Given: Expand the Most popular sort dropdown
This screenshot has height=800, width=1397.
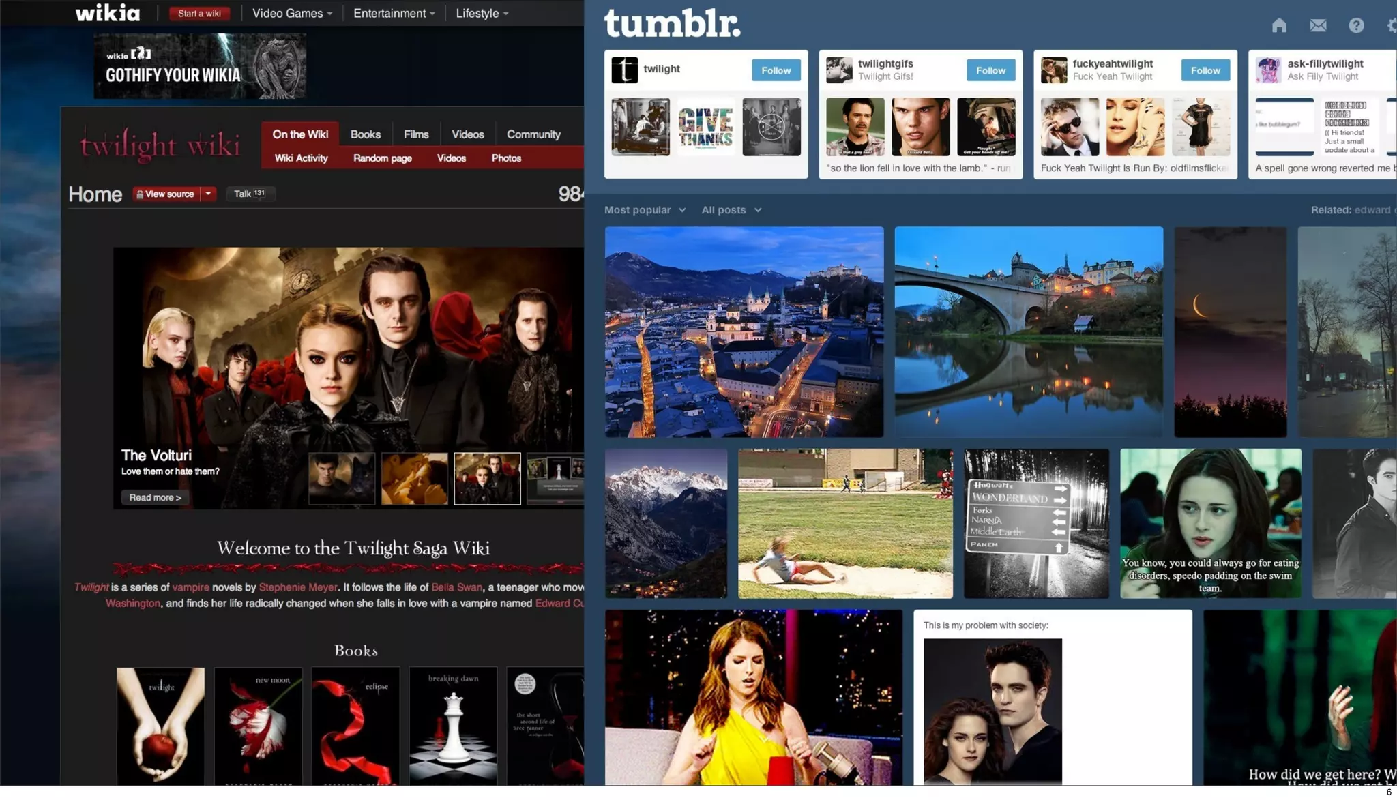Looking at the screenshot, I should [645, 210].
